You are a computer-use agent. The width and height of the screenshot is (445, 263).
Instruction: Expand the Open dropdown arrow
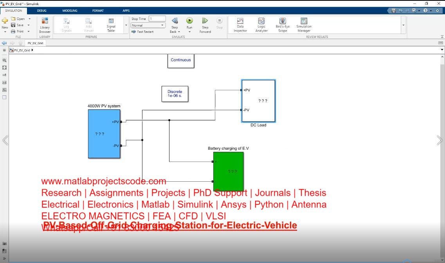tap(29, 19)
